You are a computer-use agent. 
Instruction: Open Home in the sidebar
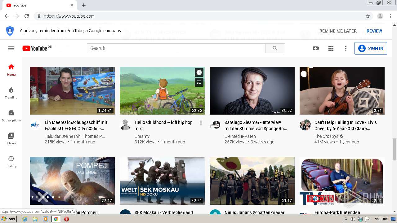pyautogui.click(x=11, y=70)
